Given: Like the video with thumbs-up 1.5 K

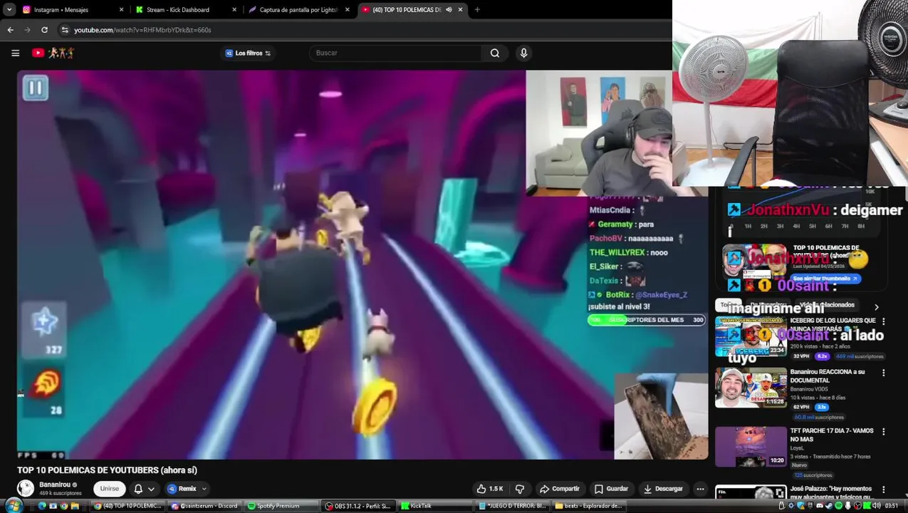Looking at the screenshot, I should click(x=491, y=489).
